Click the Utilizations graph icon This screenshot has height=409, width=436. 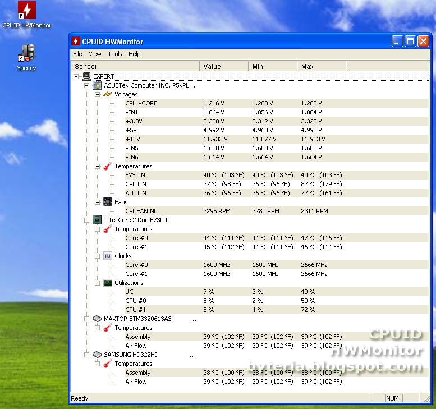pyautogui.click(x=108, y=283)
